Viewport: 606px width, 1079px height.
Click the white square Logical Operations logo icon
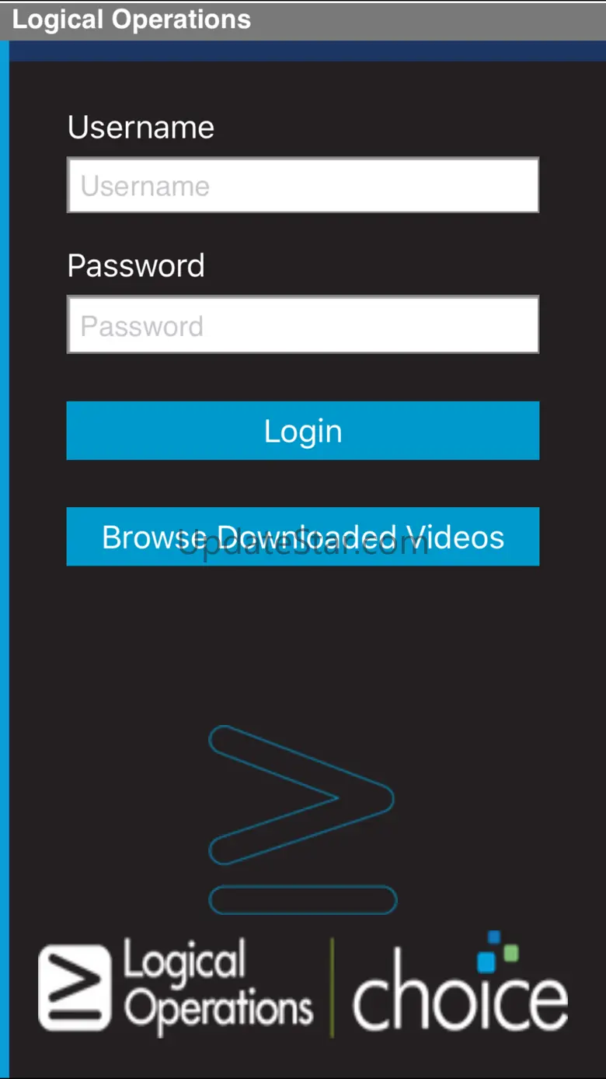pyautogui.click(x=75, y=987)
